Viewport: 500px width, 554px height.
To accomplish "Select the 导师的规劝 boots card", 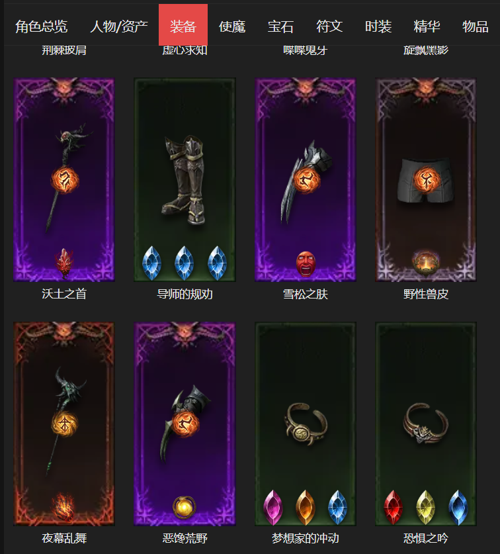I will [185, 179].
